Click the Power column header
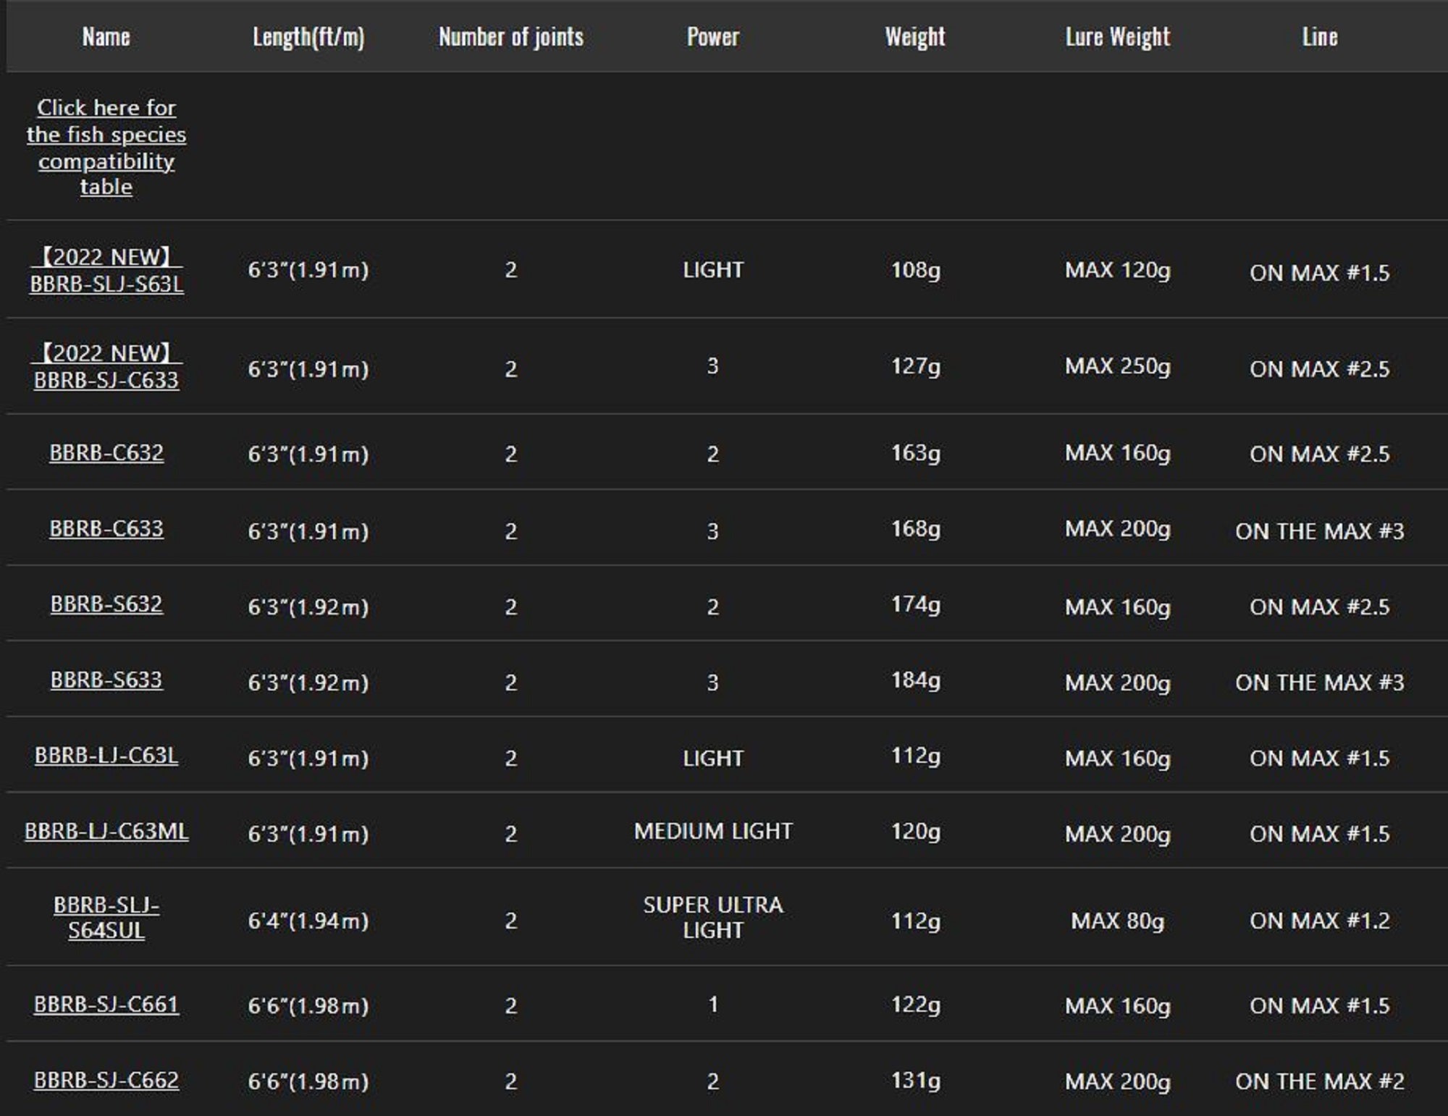Viewport: 1448px width, 1116px height. click(x=713, y=37)
